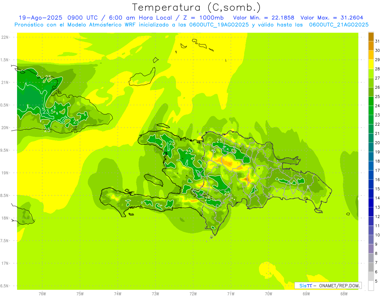Click the legend value "5"
386x298 pixels.
click(x=376, y=281)
